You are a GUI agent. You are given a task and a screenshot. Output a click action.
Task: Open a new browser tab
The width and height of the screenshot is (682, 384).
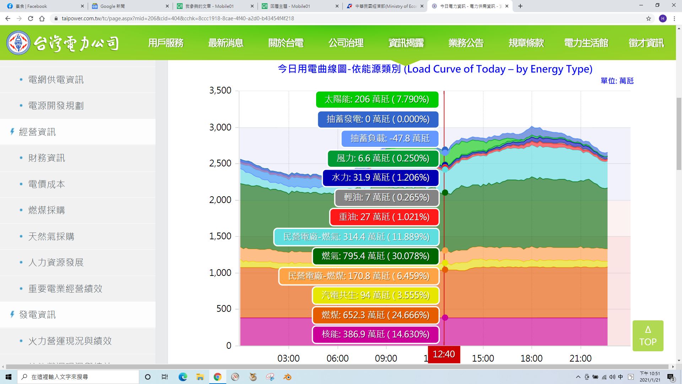point(520,6)
